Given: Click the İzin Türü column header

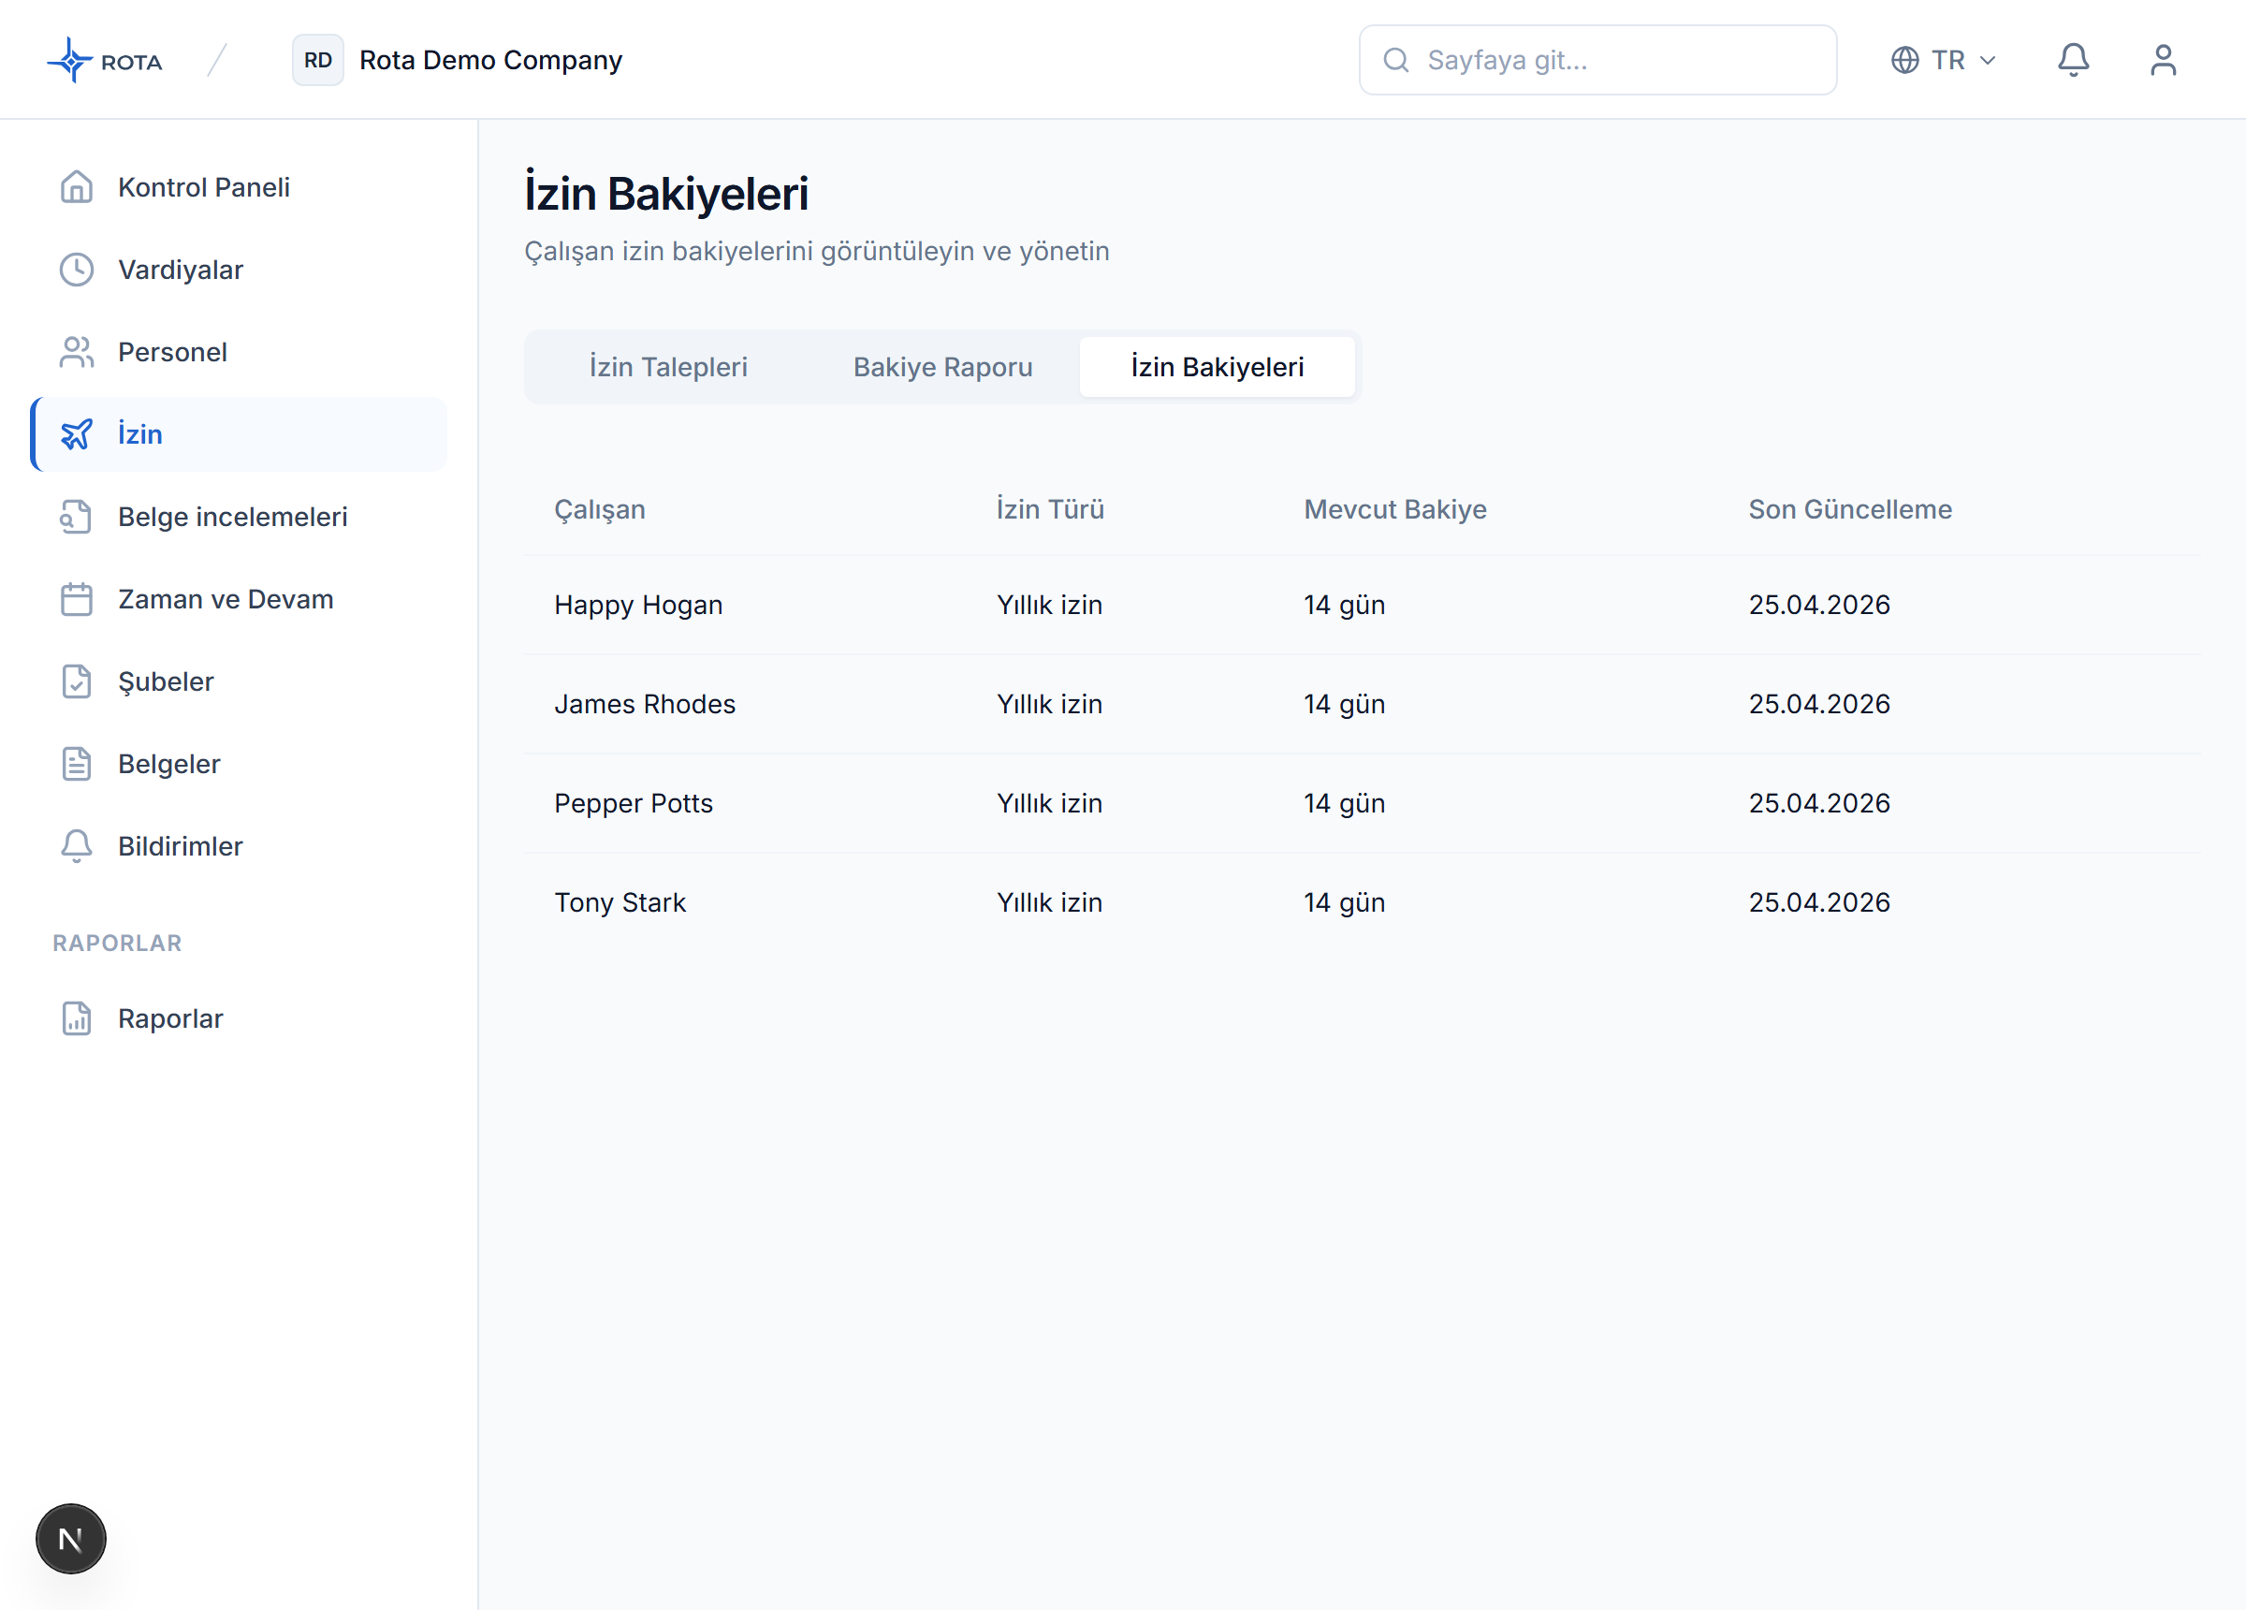Looking at the screenshot, I should 1050,509.
